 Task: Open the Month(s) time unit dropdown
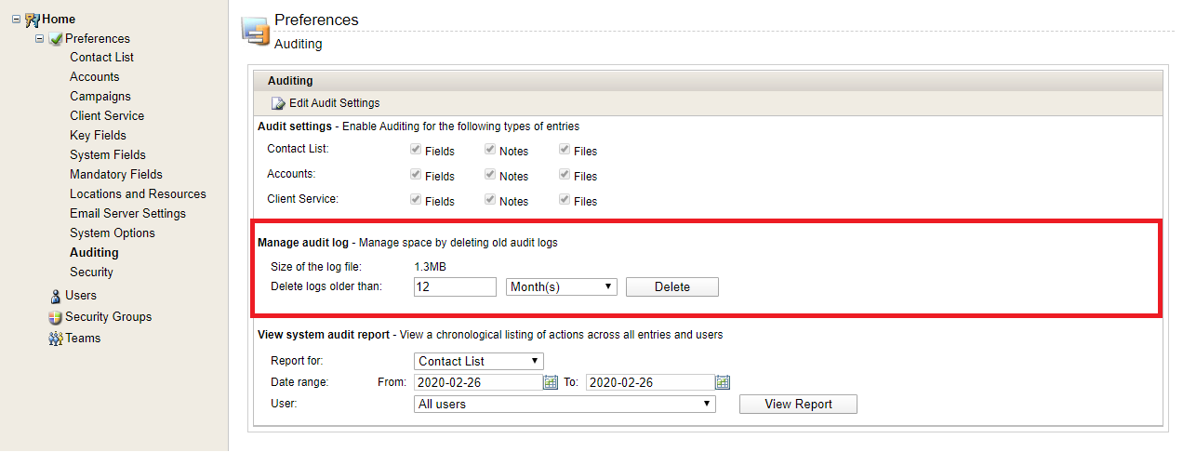tap(562, 286)
